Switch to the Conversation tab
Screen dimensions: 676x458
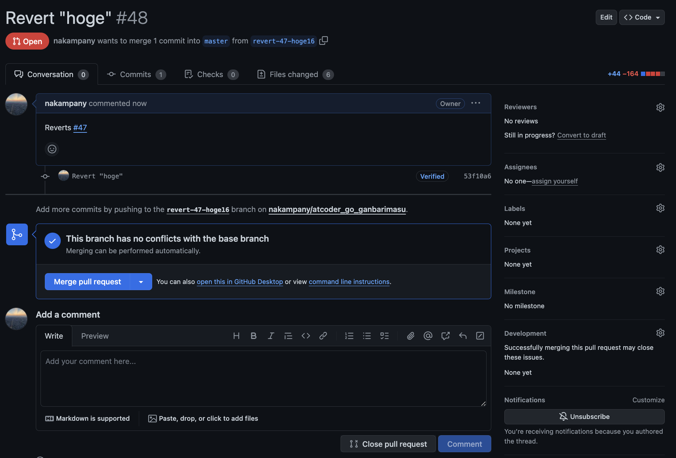coord(51,74)
